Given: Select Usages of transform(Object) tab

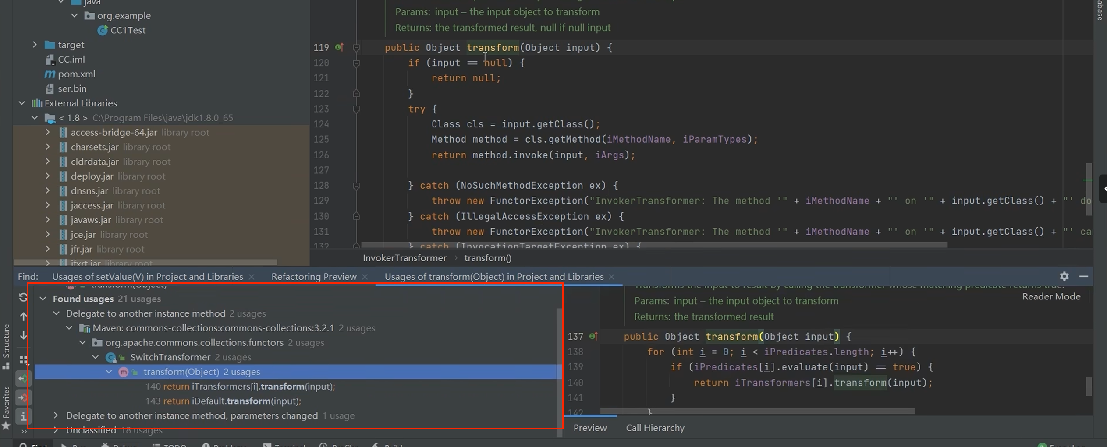Looking at the screenshot, I should [x=494, y=276].
